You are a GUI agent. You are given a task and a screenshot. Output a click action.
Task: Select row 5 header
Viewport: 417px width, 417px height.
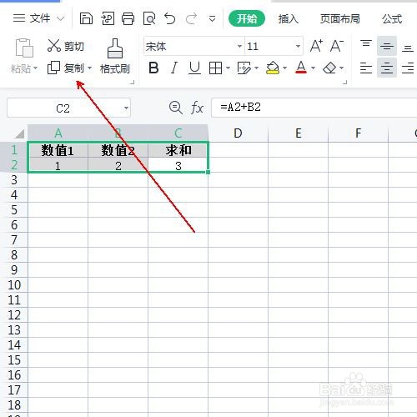(x=14, y=210)
